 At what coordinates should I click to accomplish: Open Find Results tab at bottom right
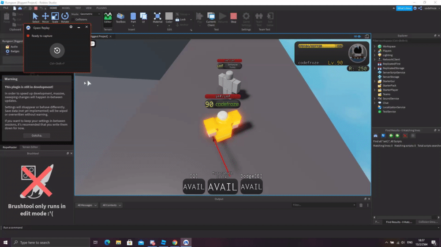click(399, 222)
